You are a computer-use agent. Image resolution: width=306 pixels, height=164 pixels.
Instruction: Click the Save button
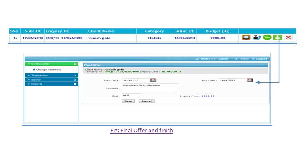pyautogui.click(x=128, y=101)
